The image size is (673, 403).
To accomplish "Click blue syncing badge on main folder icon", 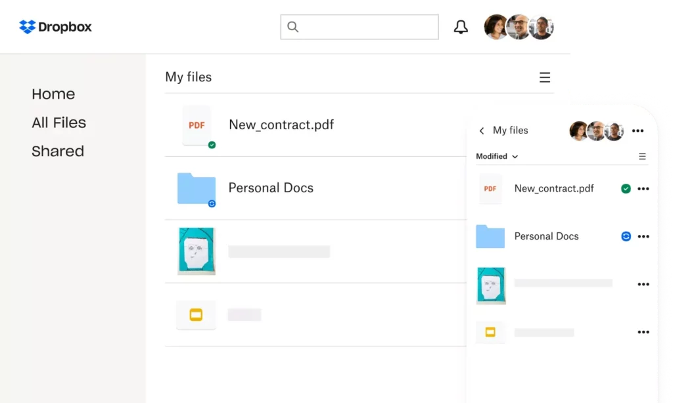I will [212, 203].
